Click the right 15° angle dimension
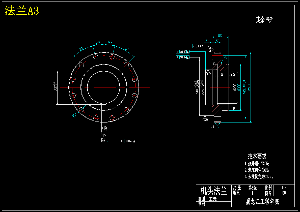 [x=110, y=43]
